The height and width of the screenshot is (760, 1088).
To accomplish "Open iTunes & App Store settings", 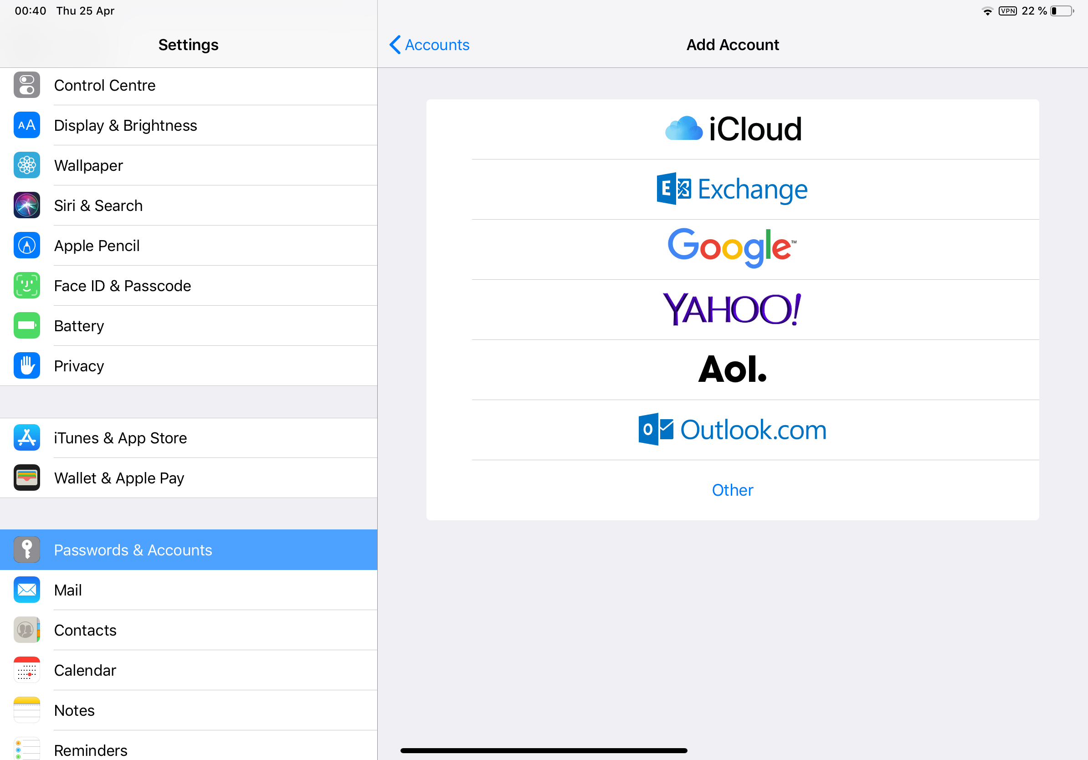I will (x=189, y=436).
